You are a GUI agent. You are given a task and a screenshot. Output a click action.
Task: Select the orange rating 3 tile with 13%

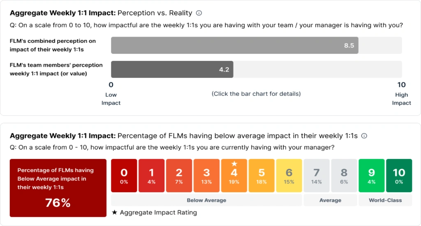click(x=206, y=175)
